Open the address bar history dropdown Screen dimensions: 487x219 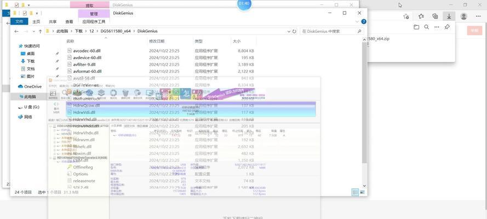pos(289,31)
